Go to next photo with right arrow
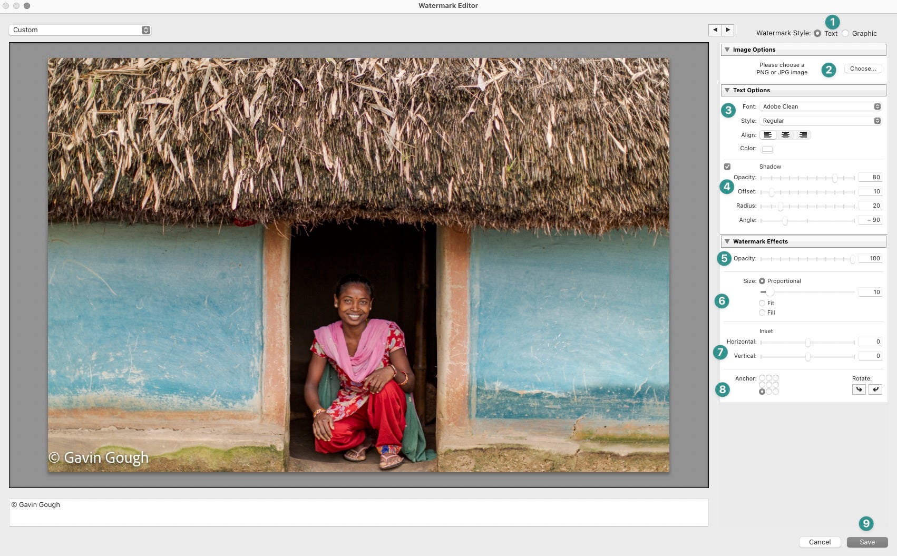 pyautogui.click(x=728, y=30)
